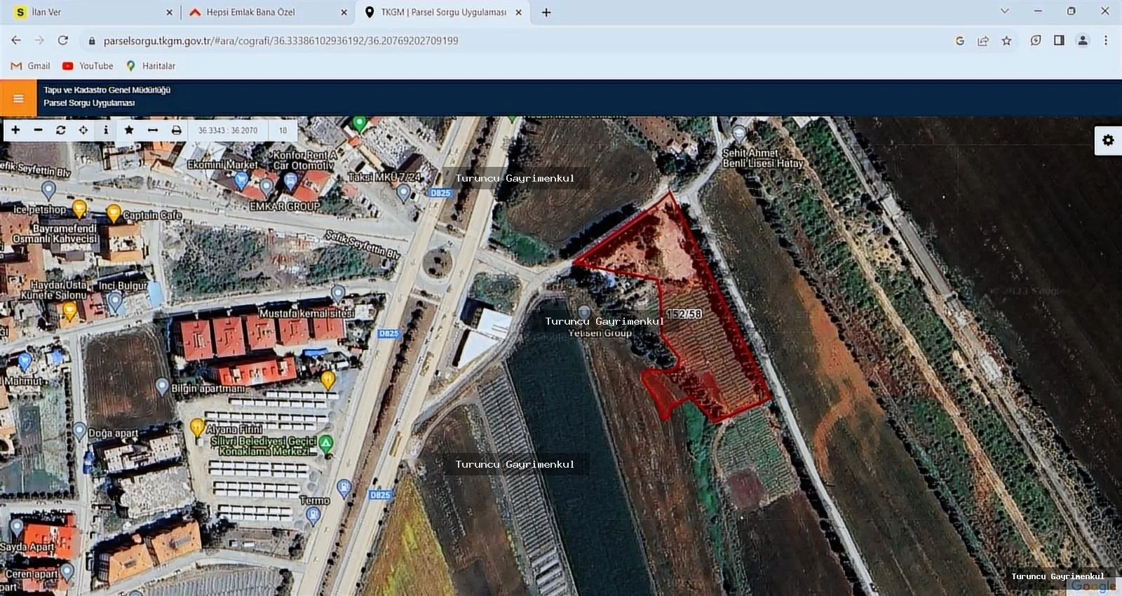Zoom out with the minus tool

tap(38, 130)
